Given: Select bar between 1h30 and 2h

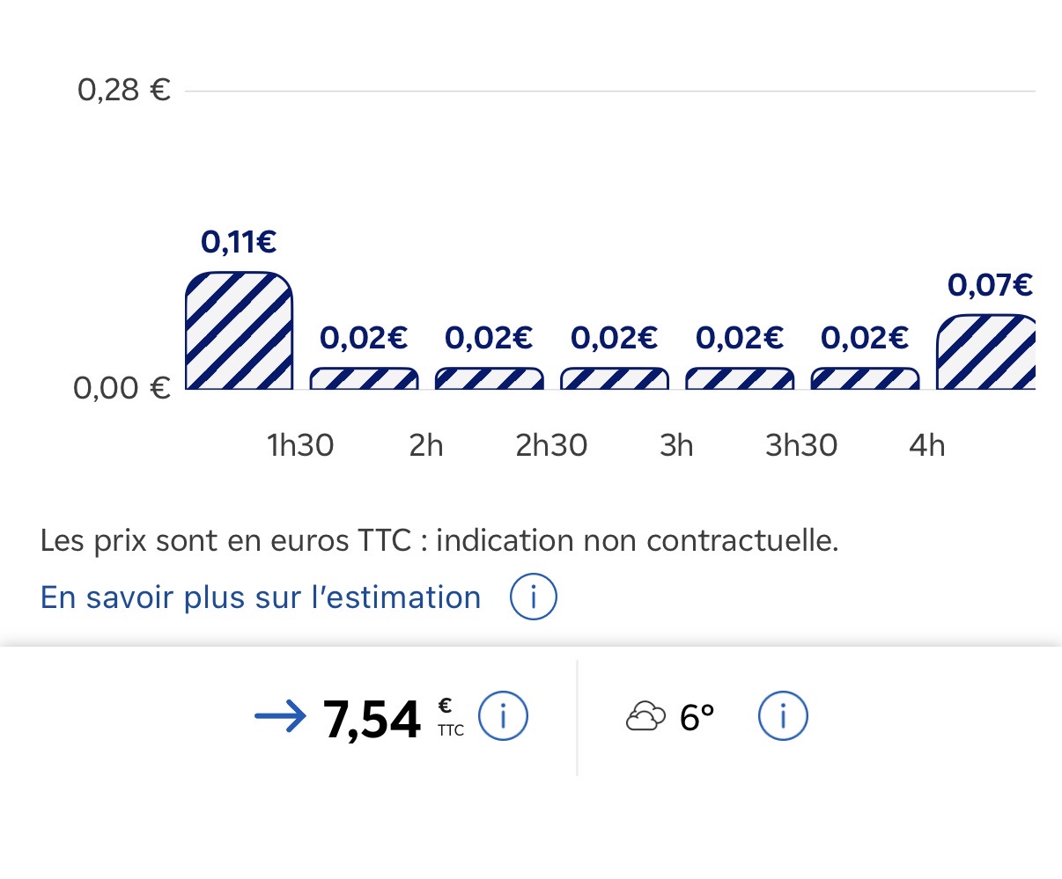Looking at the screenshot, I should (x=364, y=378).
